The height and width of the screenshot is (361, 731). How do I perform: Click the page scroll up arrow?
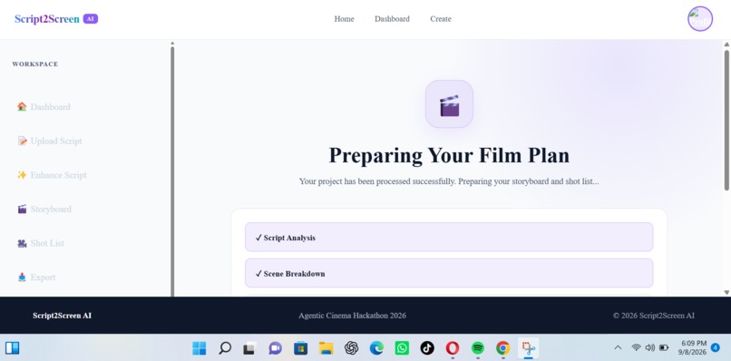(x=726, y=44)
